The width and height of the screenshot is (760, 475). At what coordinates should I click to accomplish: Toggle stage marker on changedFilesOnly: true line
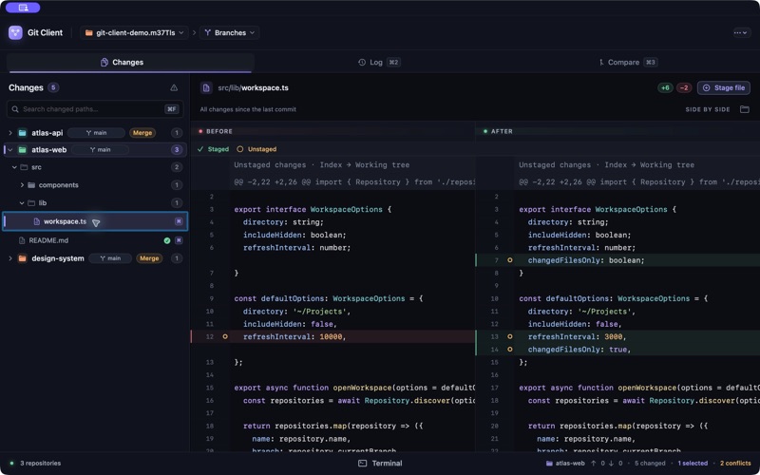(510, 350)
